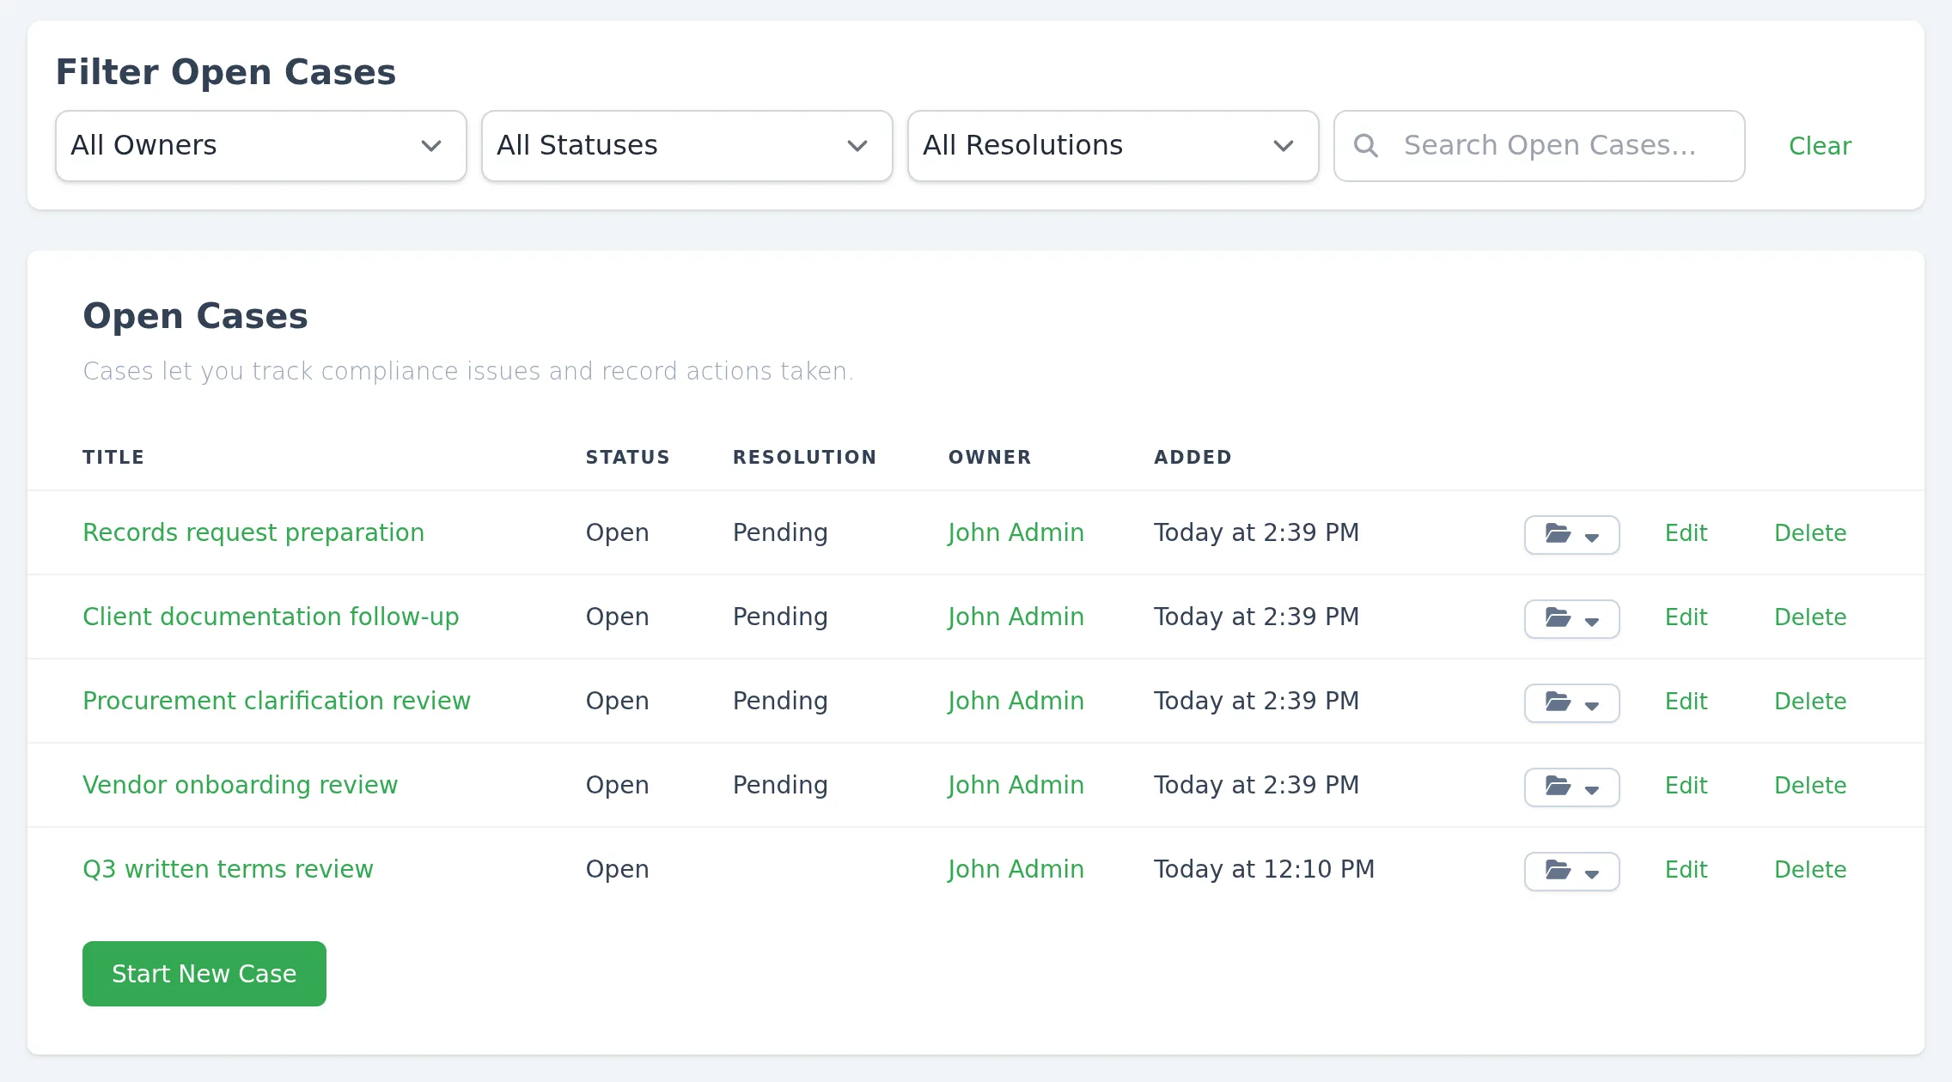
Task: View John Admin owner on Records request row
Action: (1016, 532)
